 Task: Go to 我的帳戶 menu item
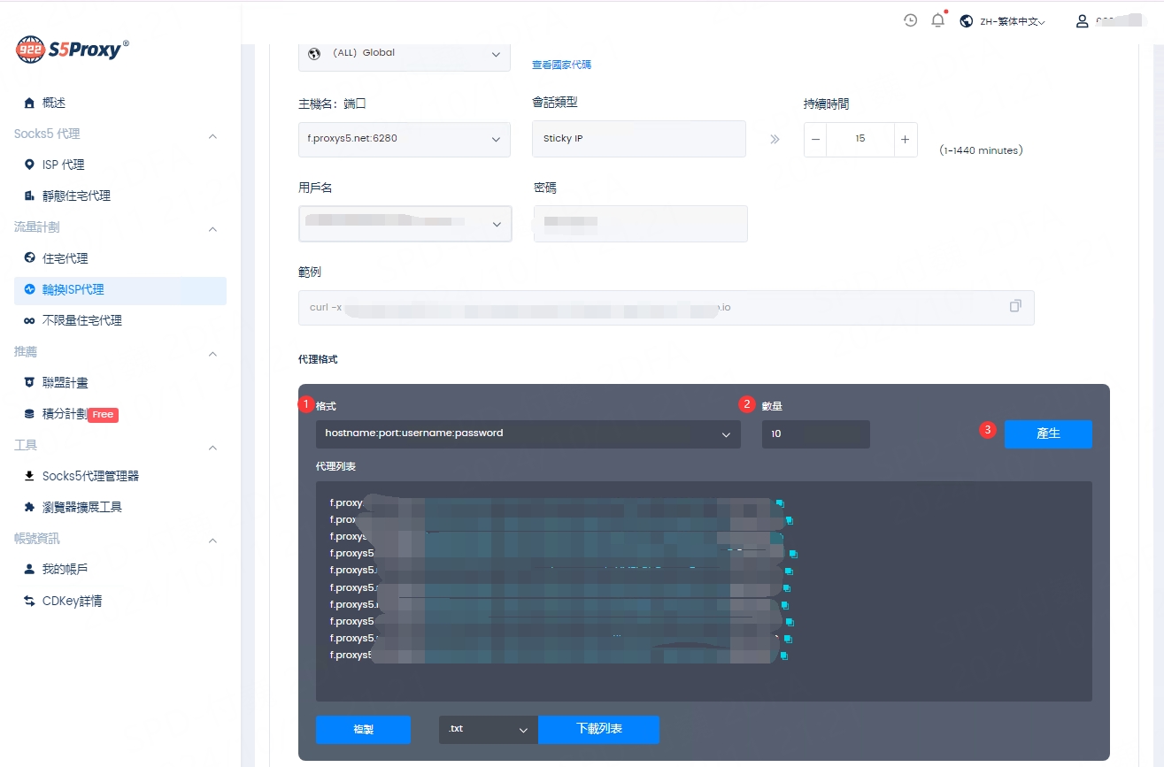pyautogui.click(x=65, y=569)
